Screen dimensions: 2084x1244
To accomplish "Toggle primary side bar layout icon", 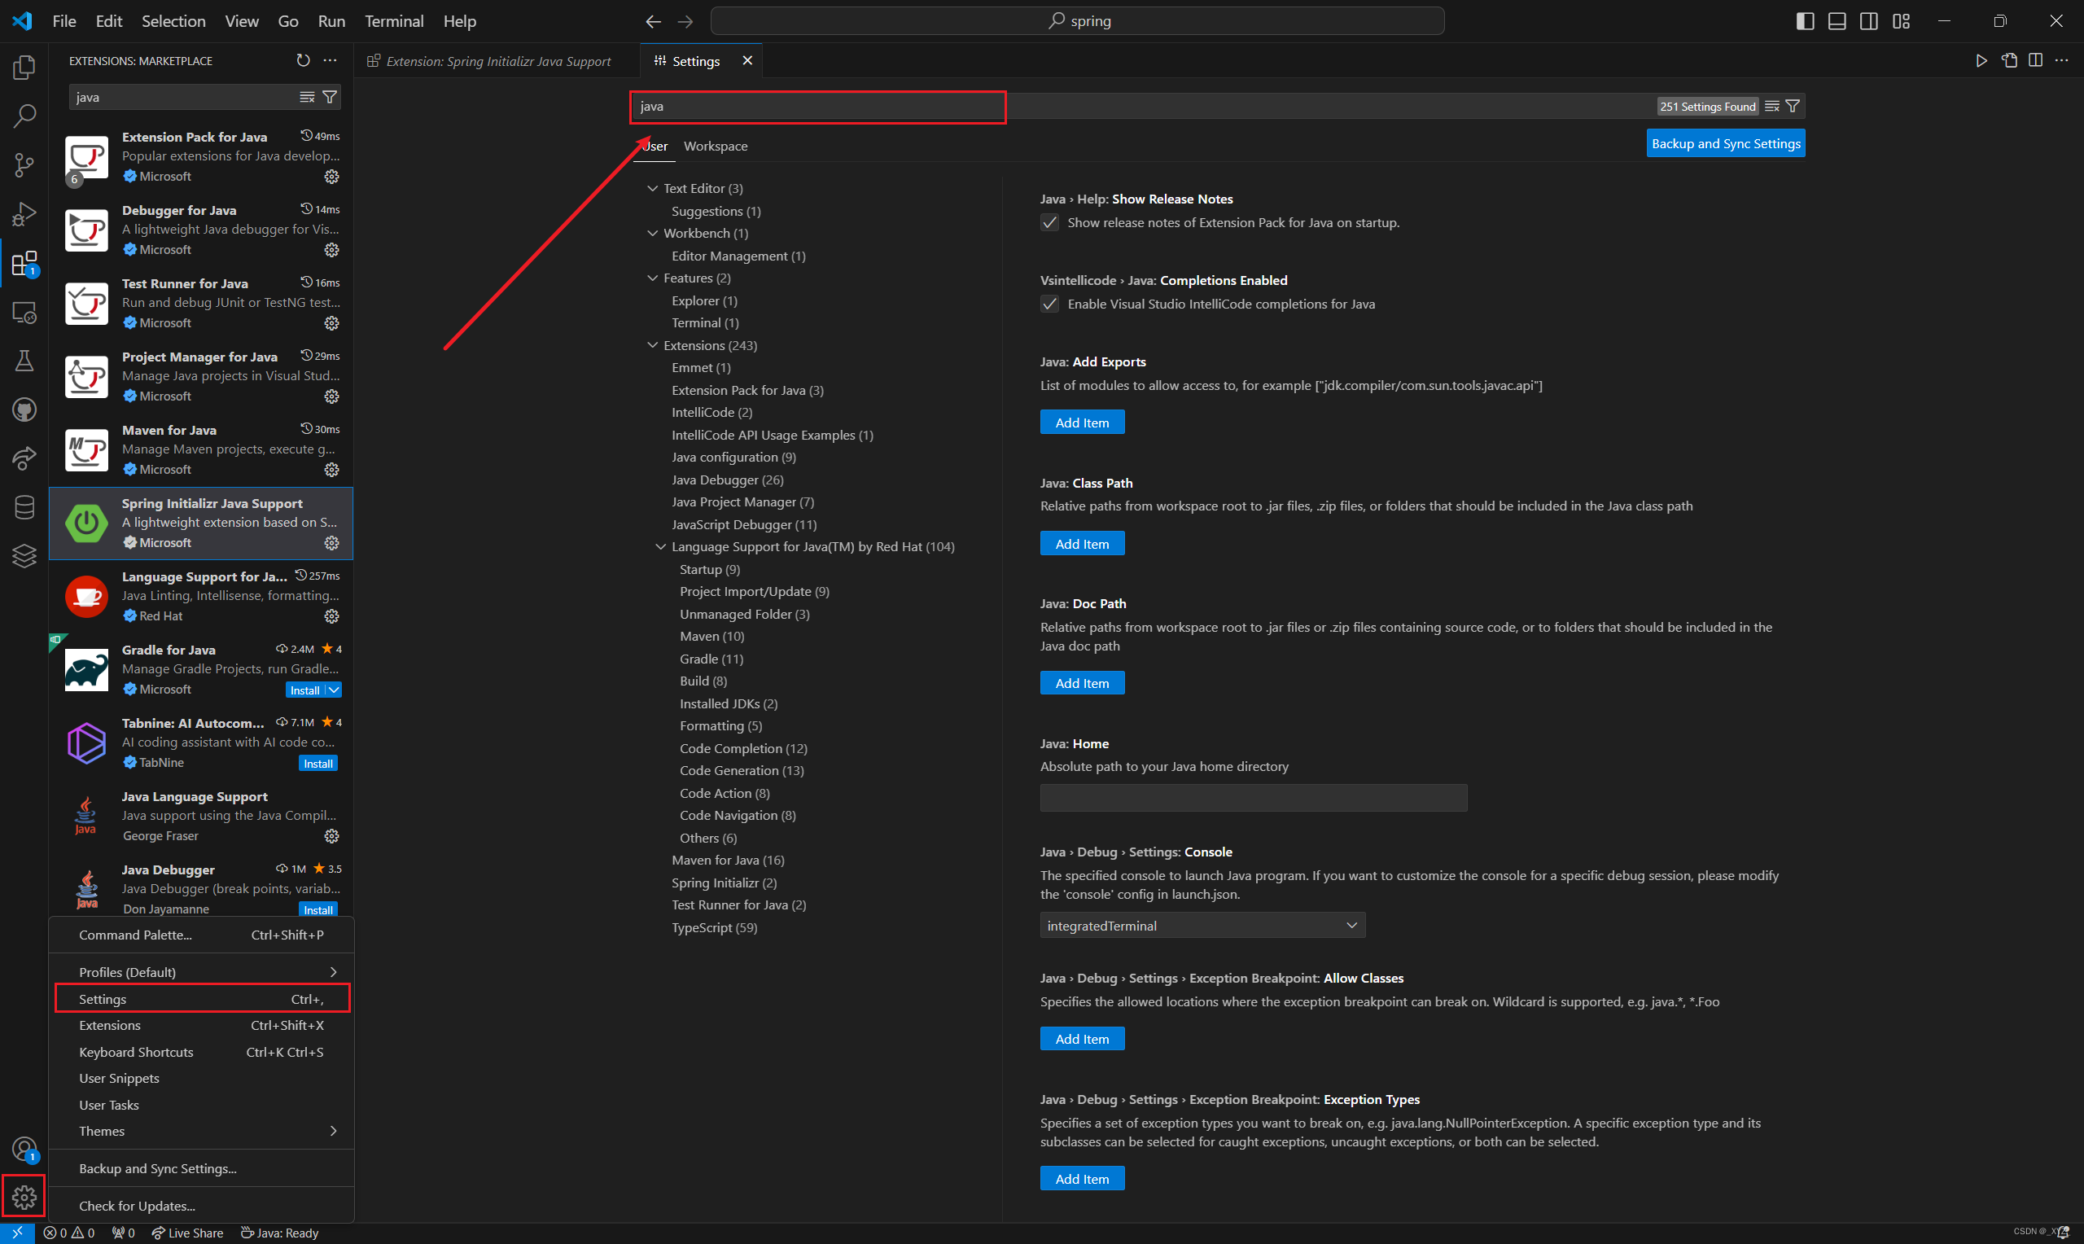I will 1806,21.
